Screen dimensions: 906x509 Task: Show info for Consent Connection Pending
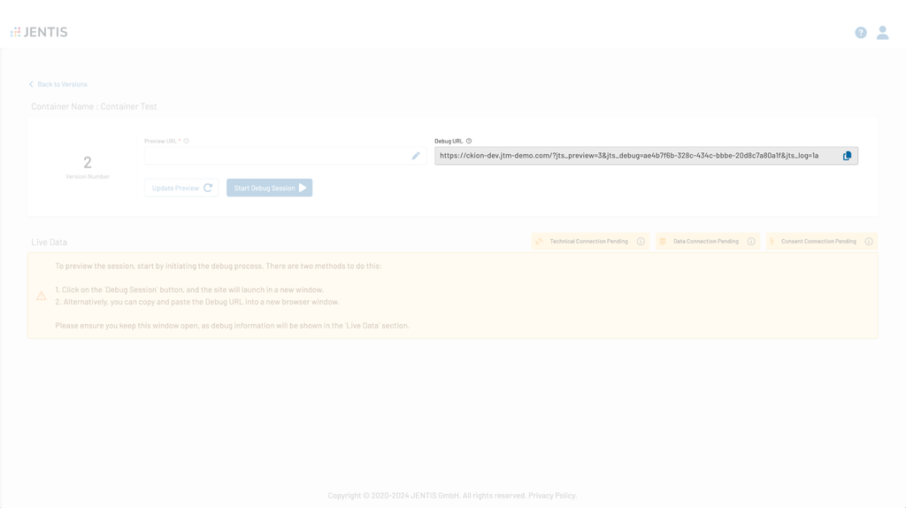point(869,242)
